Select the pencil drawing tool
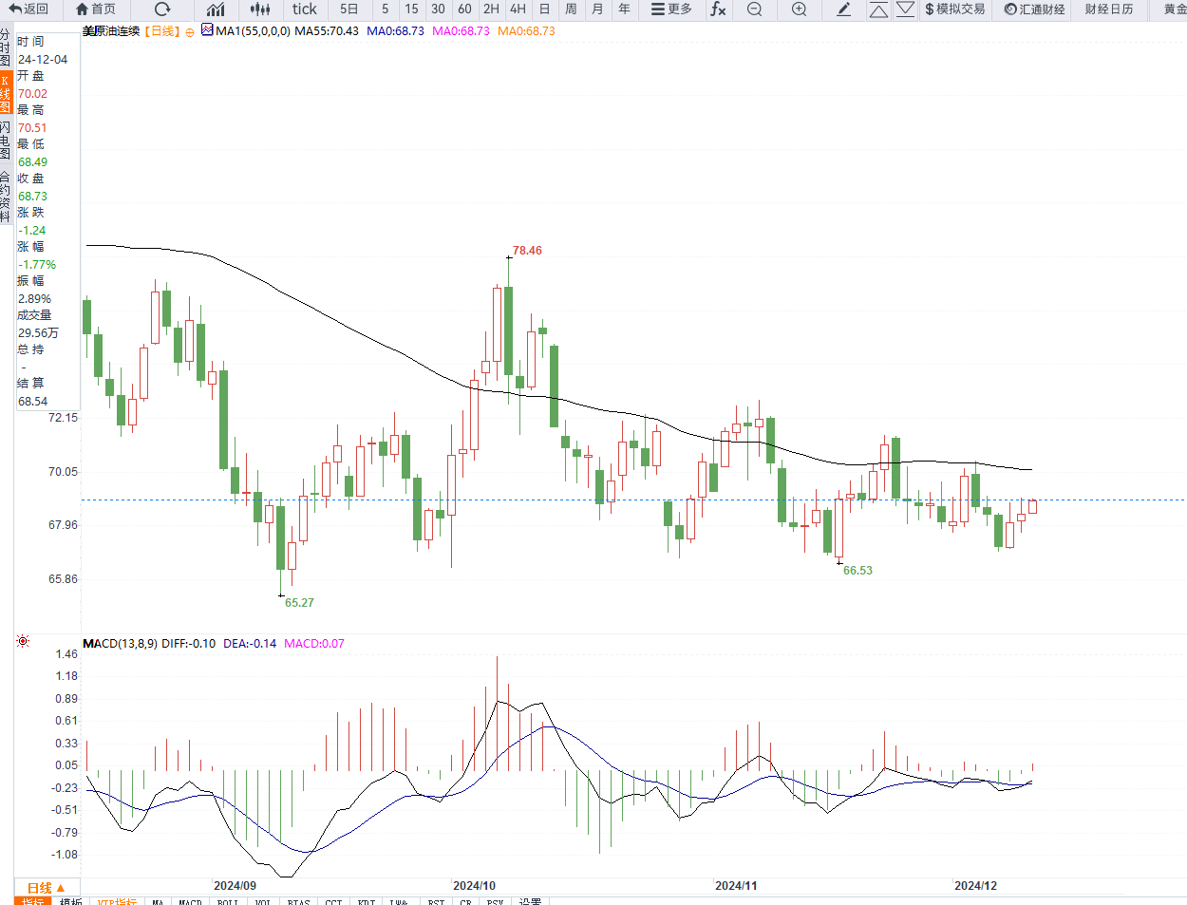Viewport: 1187px width, 905px height. click(844, 9)
